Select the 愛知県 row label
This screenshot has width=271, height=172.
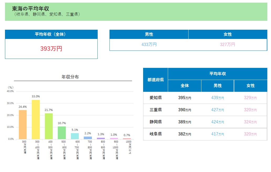coord(155,98)
